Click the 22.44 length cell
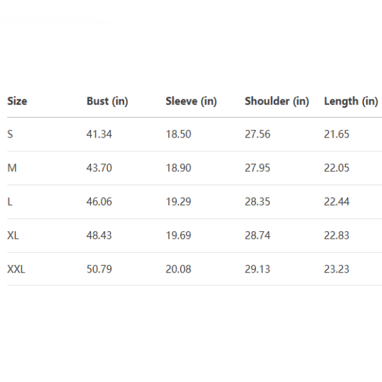Screen dimensions: 382x382 (337, 202)
